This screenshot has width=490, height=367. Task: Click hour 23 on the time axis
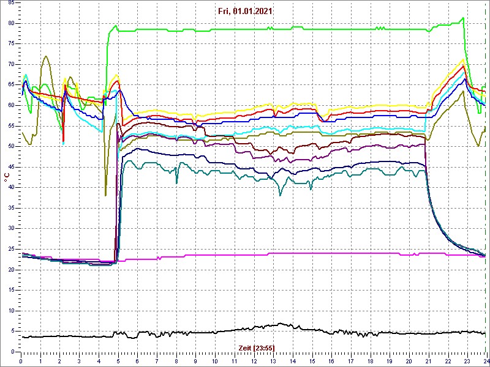click(x=467, y=361)
